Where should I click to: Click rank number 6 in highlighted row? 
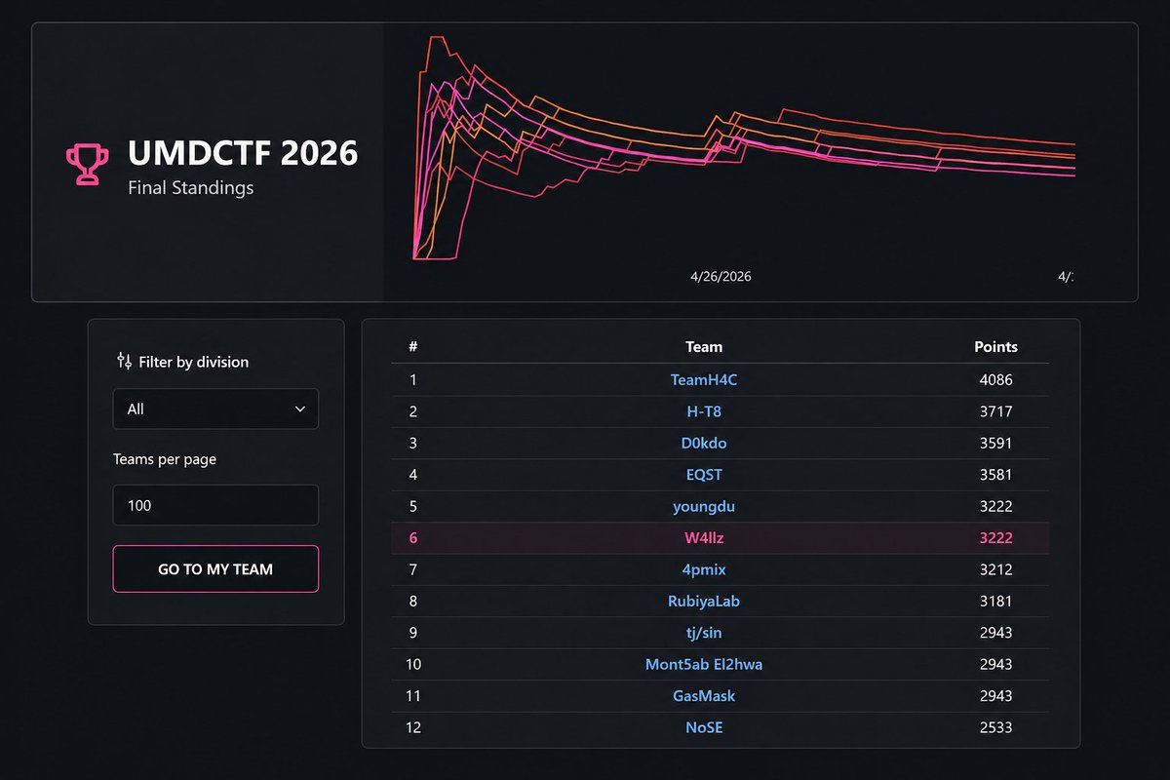(x=413, y=537)
